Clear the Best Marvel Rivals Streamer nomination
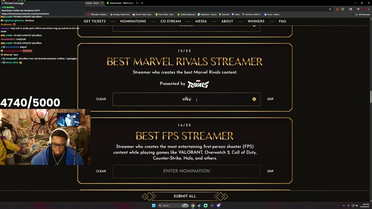Image resolution: width=372 pixels, height=209 pixels. point(101,99)
